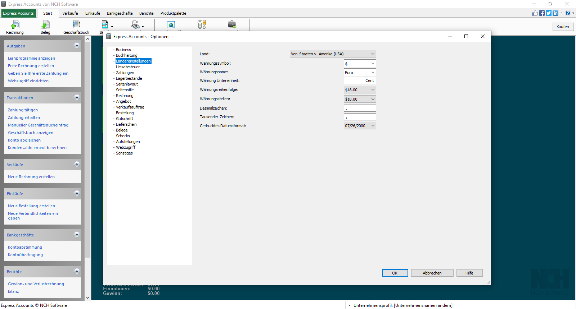Image resolution: width=576 pixels, height=309 pixels.
Task: Click the thumbs-up like icon
Action: [535, 13]
